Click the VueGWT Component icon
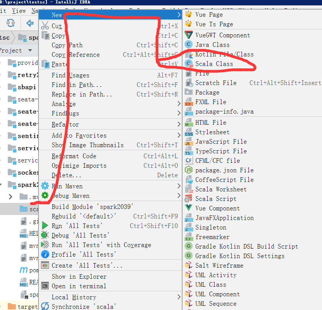 coord(189,35)
